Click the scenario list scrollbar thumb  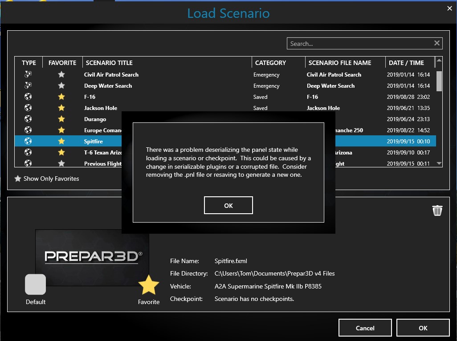pos(439,81)
